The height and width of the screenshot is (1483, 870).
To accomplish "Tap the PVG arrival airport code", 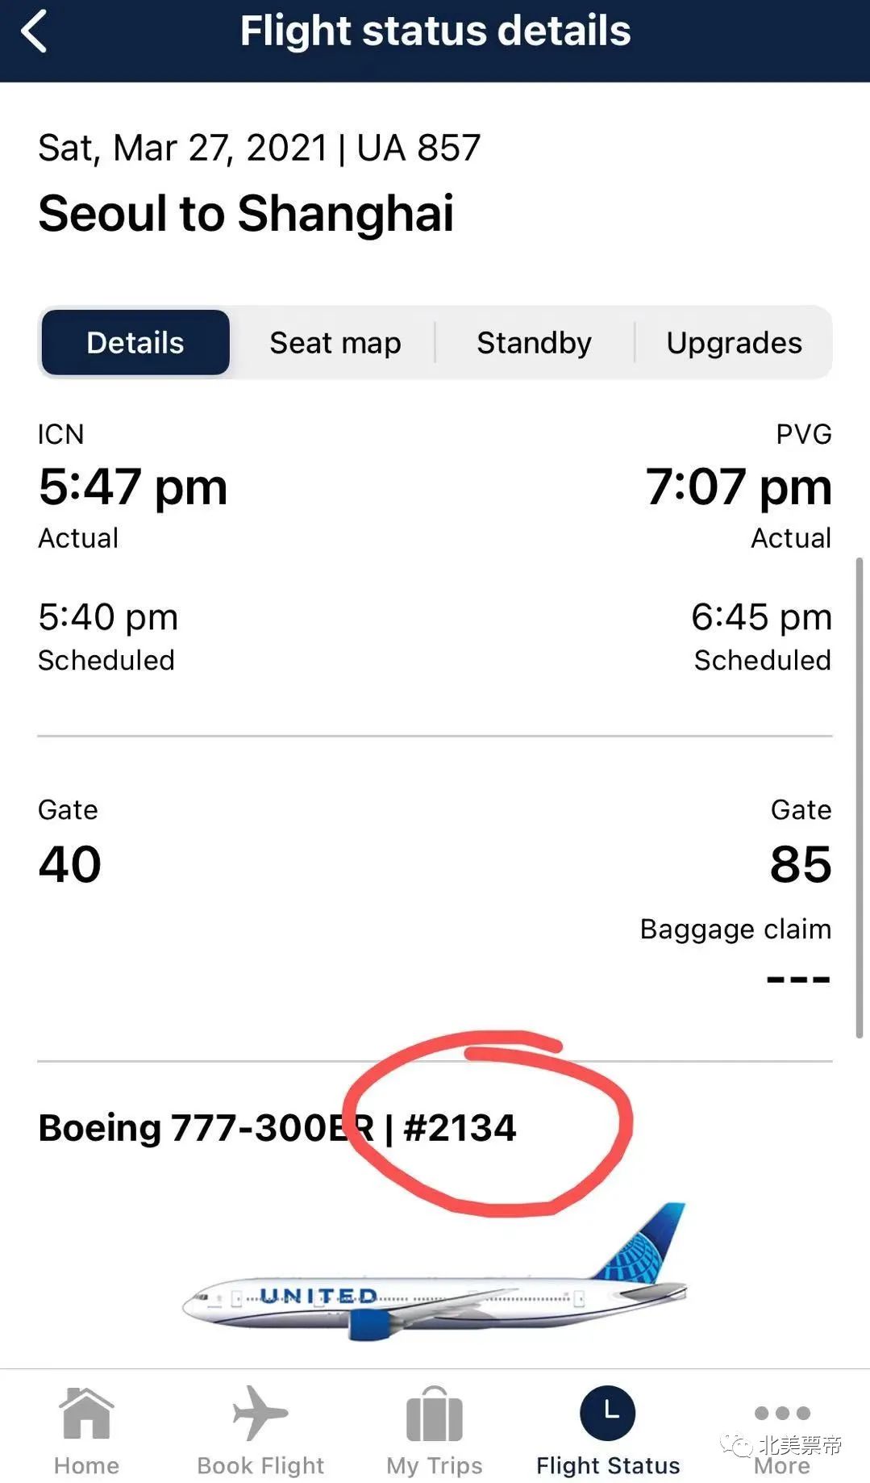I will pyautogui.click(x=803, y=434).
